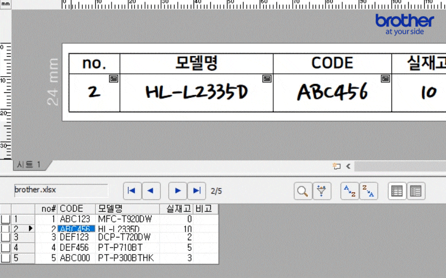Image resolution: width=446 pixels, height=278 pixels.
Task: Click the database field icon in CODE cell
Action: tap(385, 78)
